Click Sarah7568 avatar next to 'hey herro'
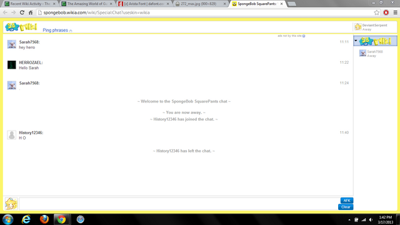Image resolution: width=400 pixels, height=225 pixels. (11, 44)
